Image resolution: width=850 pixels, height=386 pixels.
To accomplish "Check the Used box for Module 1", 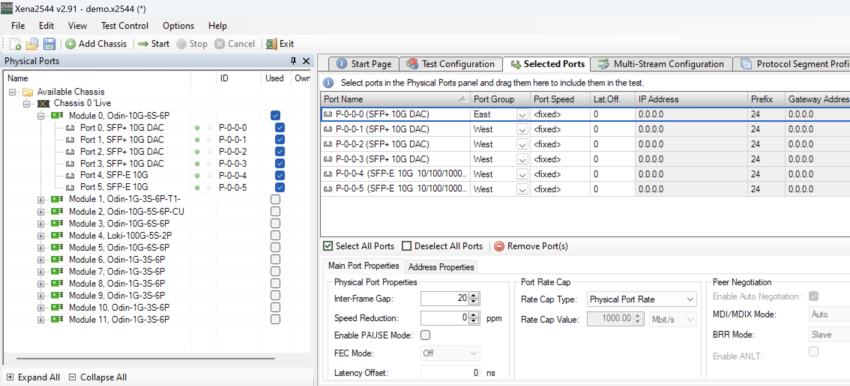I will (275, 199).
